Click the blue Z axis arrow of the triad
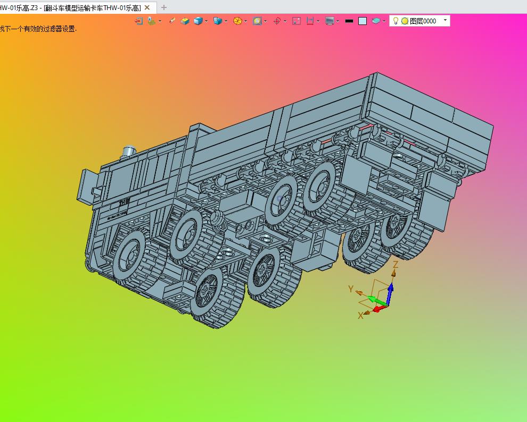The width and height of the screenshot is (527, 422). click(x=390, y=293)
